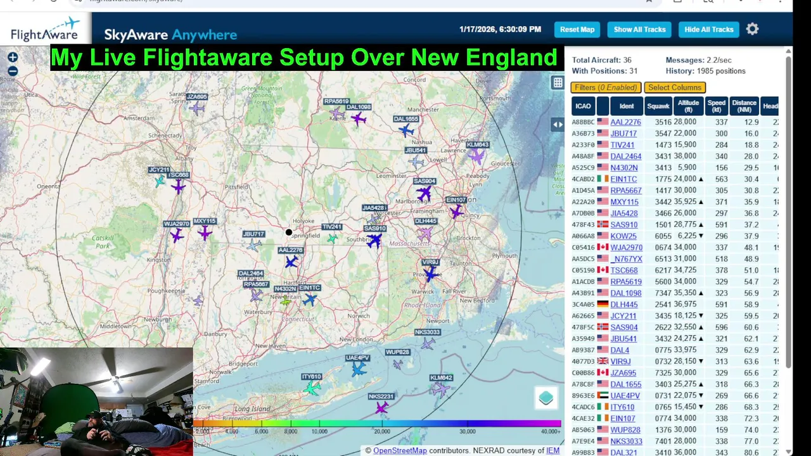Click the FlightAware logo
This screenshot has width=811, height=456.
(x=44, y=28)
